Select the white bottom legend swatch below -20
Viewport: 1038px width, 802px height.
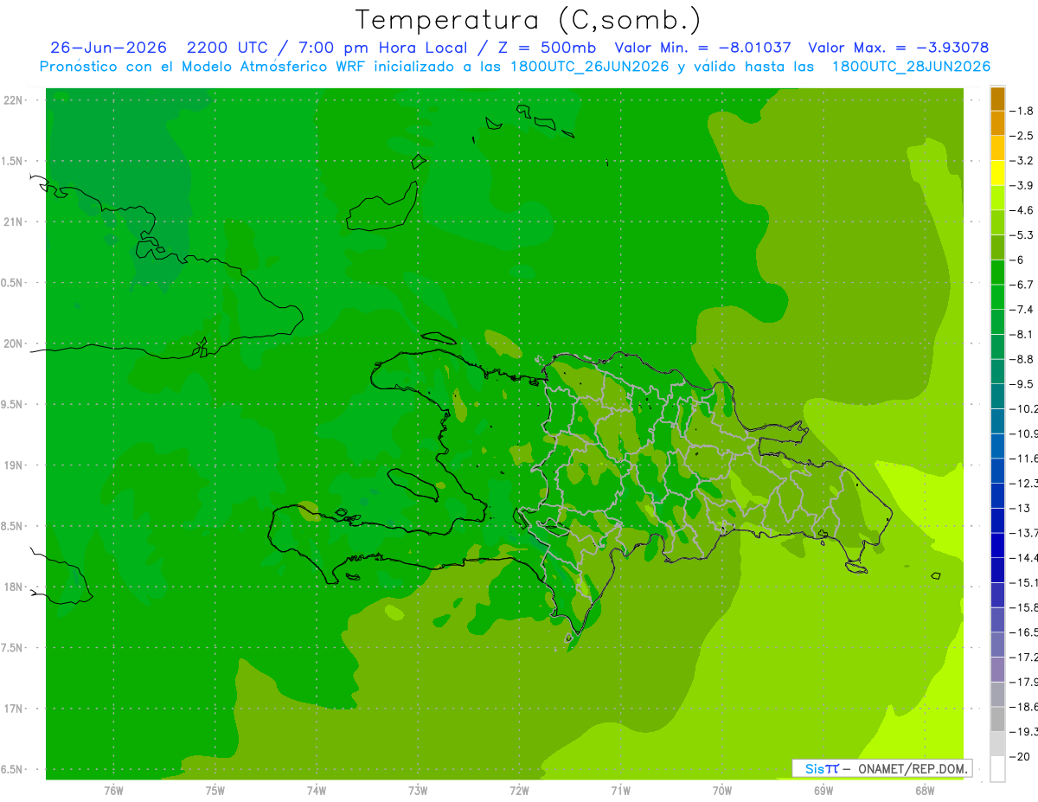(x=997, y=768)
